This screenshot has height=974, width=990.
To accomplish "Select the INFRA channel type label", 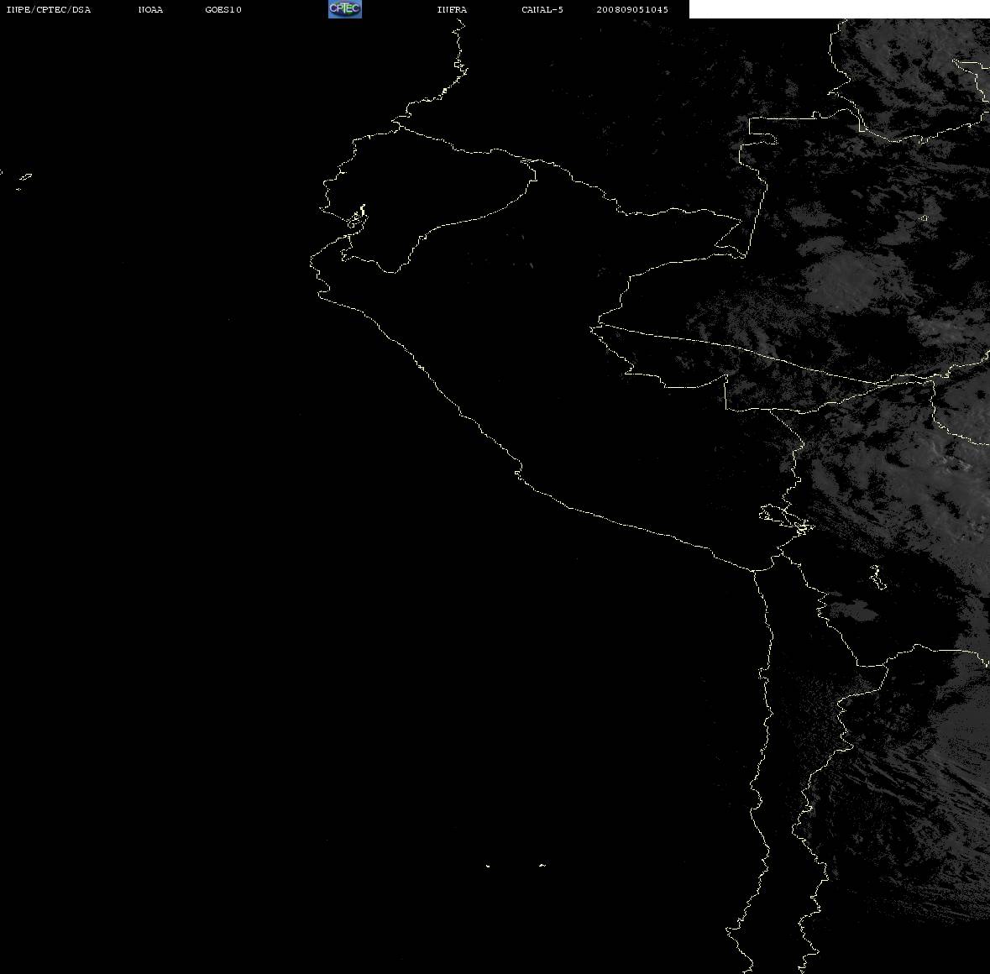I will [x=452, y=9].
